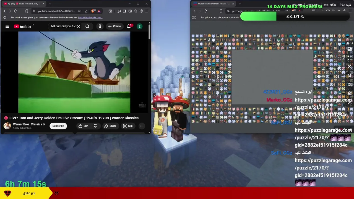Click the Warner Bros. Classics channel avatar

coord(7,126)
